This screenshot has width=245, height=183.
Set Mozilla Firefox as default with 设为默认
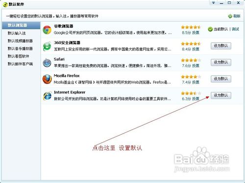click(x=221, y=79)
